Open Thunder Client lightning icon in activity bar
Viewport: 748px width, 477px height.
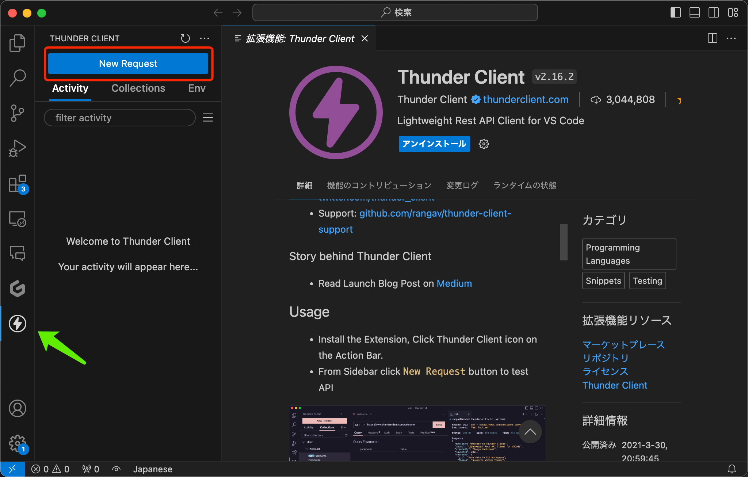[x=17, y=324]
